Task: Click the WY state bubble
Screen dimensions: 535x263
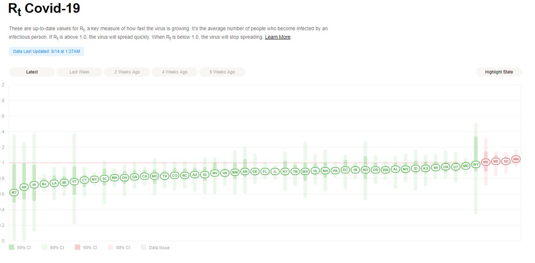Action: 476,164
